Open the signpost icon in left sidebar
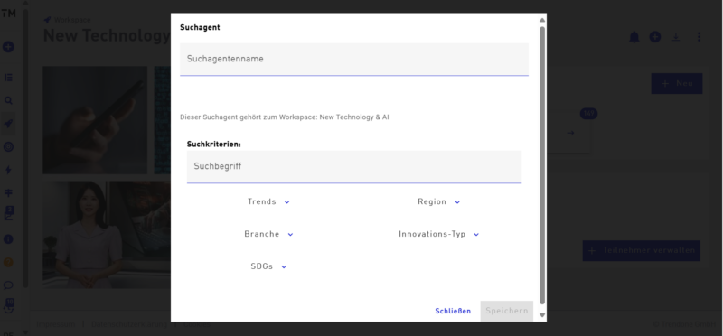 click(8, 193)
